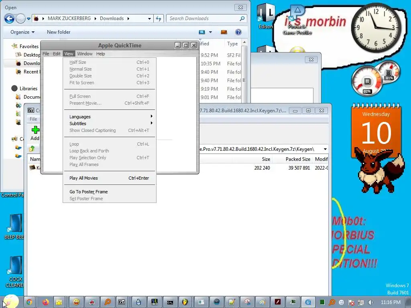Click the analog clock gadget
This screenshot has width=411, height=308.
tap(376, 27)
